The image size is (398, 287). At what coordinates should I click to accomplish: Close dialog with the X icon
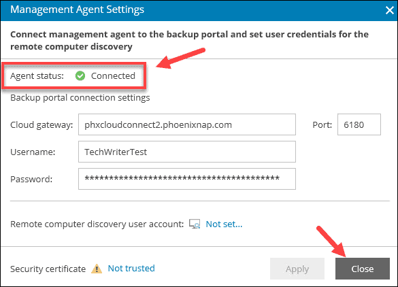coord(390,10)
